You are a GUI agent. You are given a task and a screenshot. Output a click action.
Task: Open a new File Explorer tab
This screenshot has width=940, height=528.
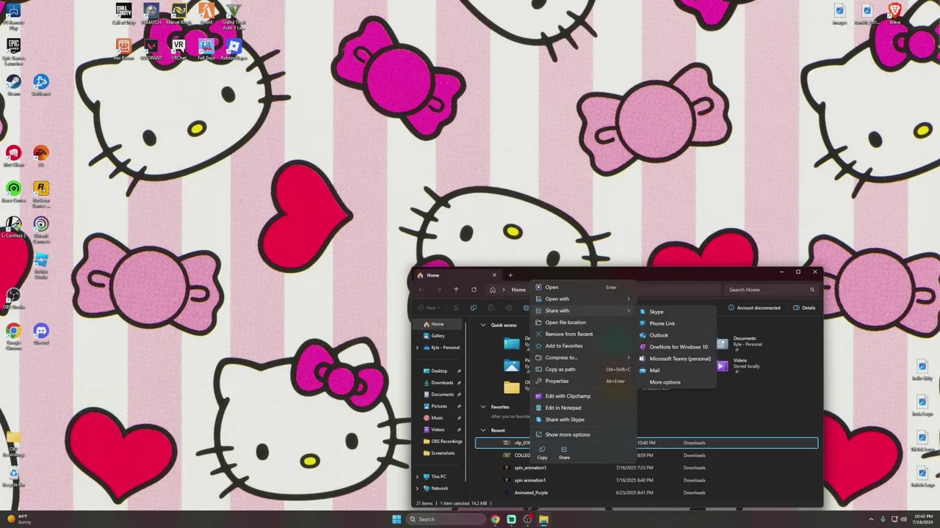pyautogui.click(x=510, y=275)
